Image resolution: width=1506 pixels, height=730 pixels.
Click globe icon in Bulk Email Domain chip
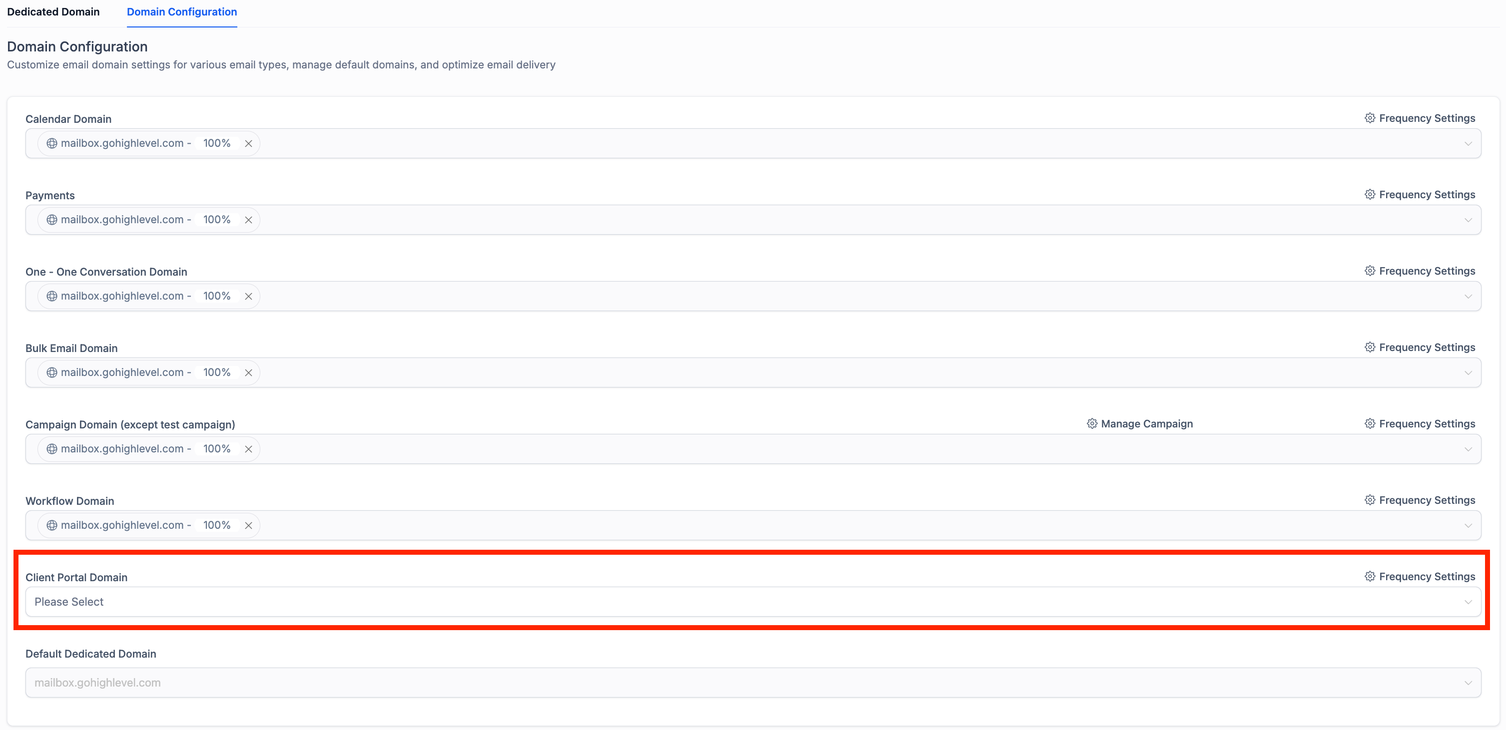(52, 373)
